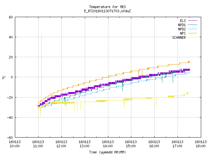Screen dimensions: 207x155
Task: Click the y-axis label 0
Action: 12,77
